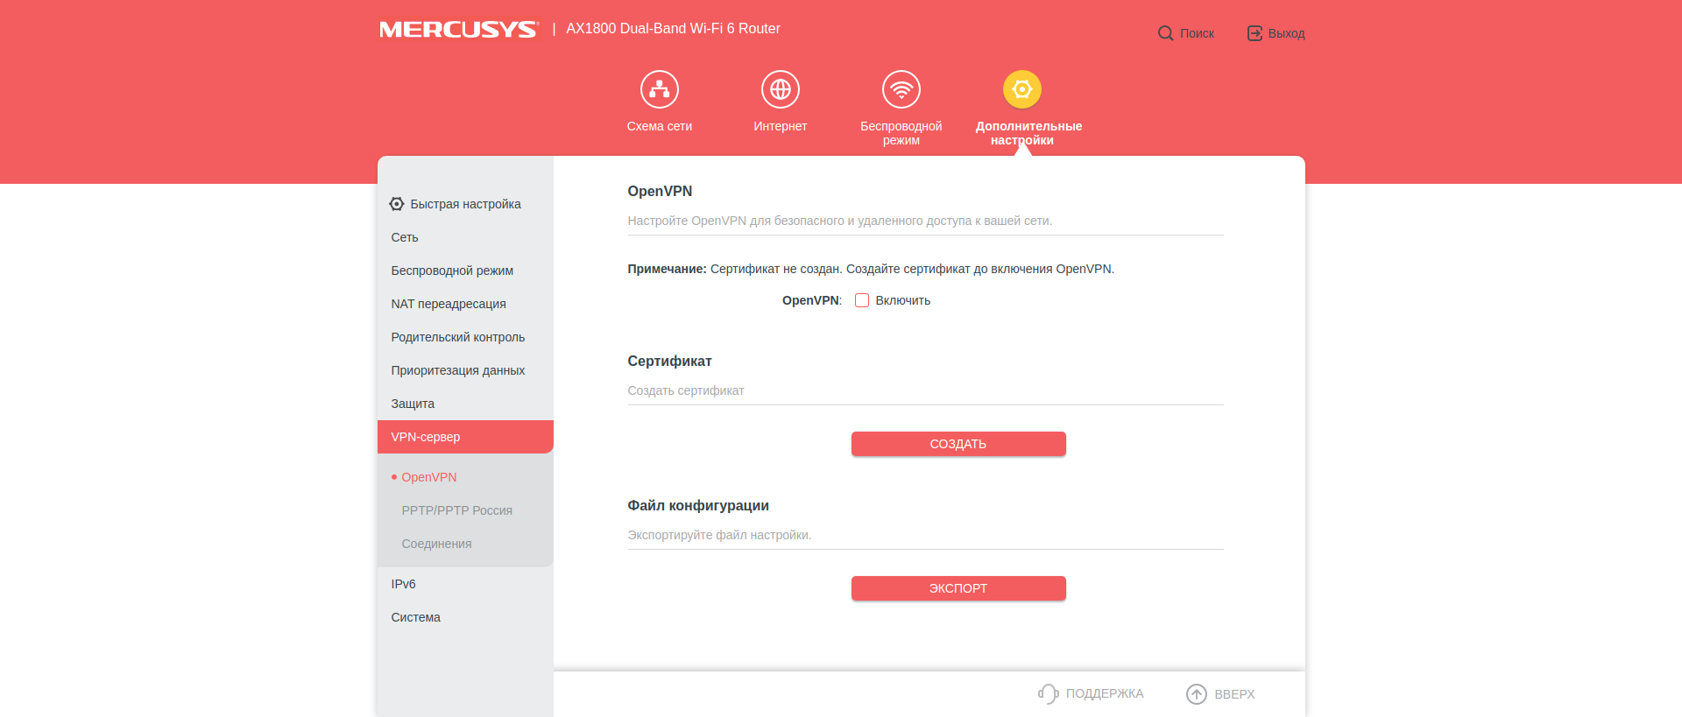Open the Соединения submenu item
The width and height of the screenshot is (1682, 717).
436,544
